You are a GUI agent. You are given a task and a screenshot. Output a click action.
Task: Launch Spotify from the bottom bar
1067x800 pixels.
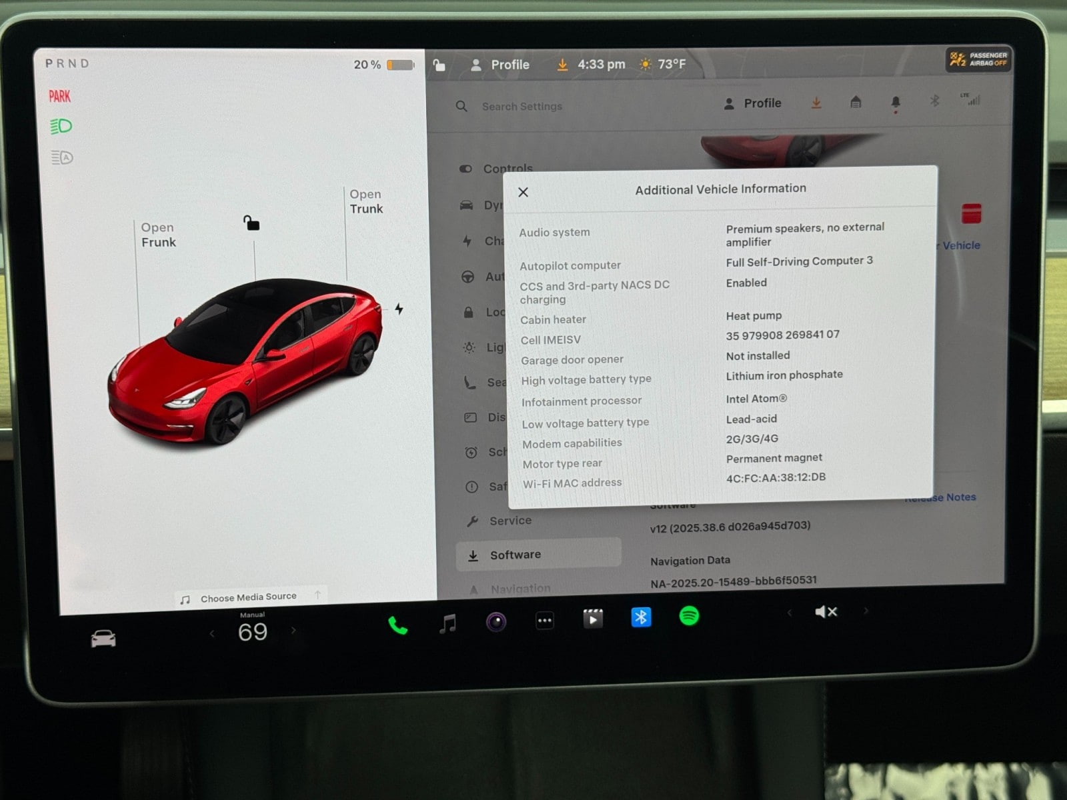pyautogui.click(x=689, y=616)
